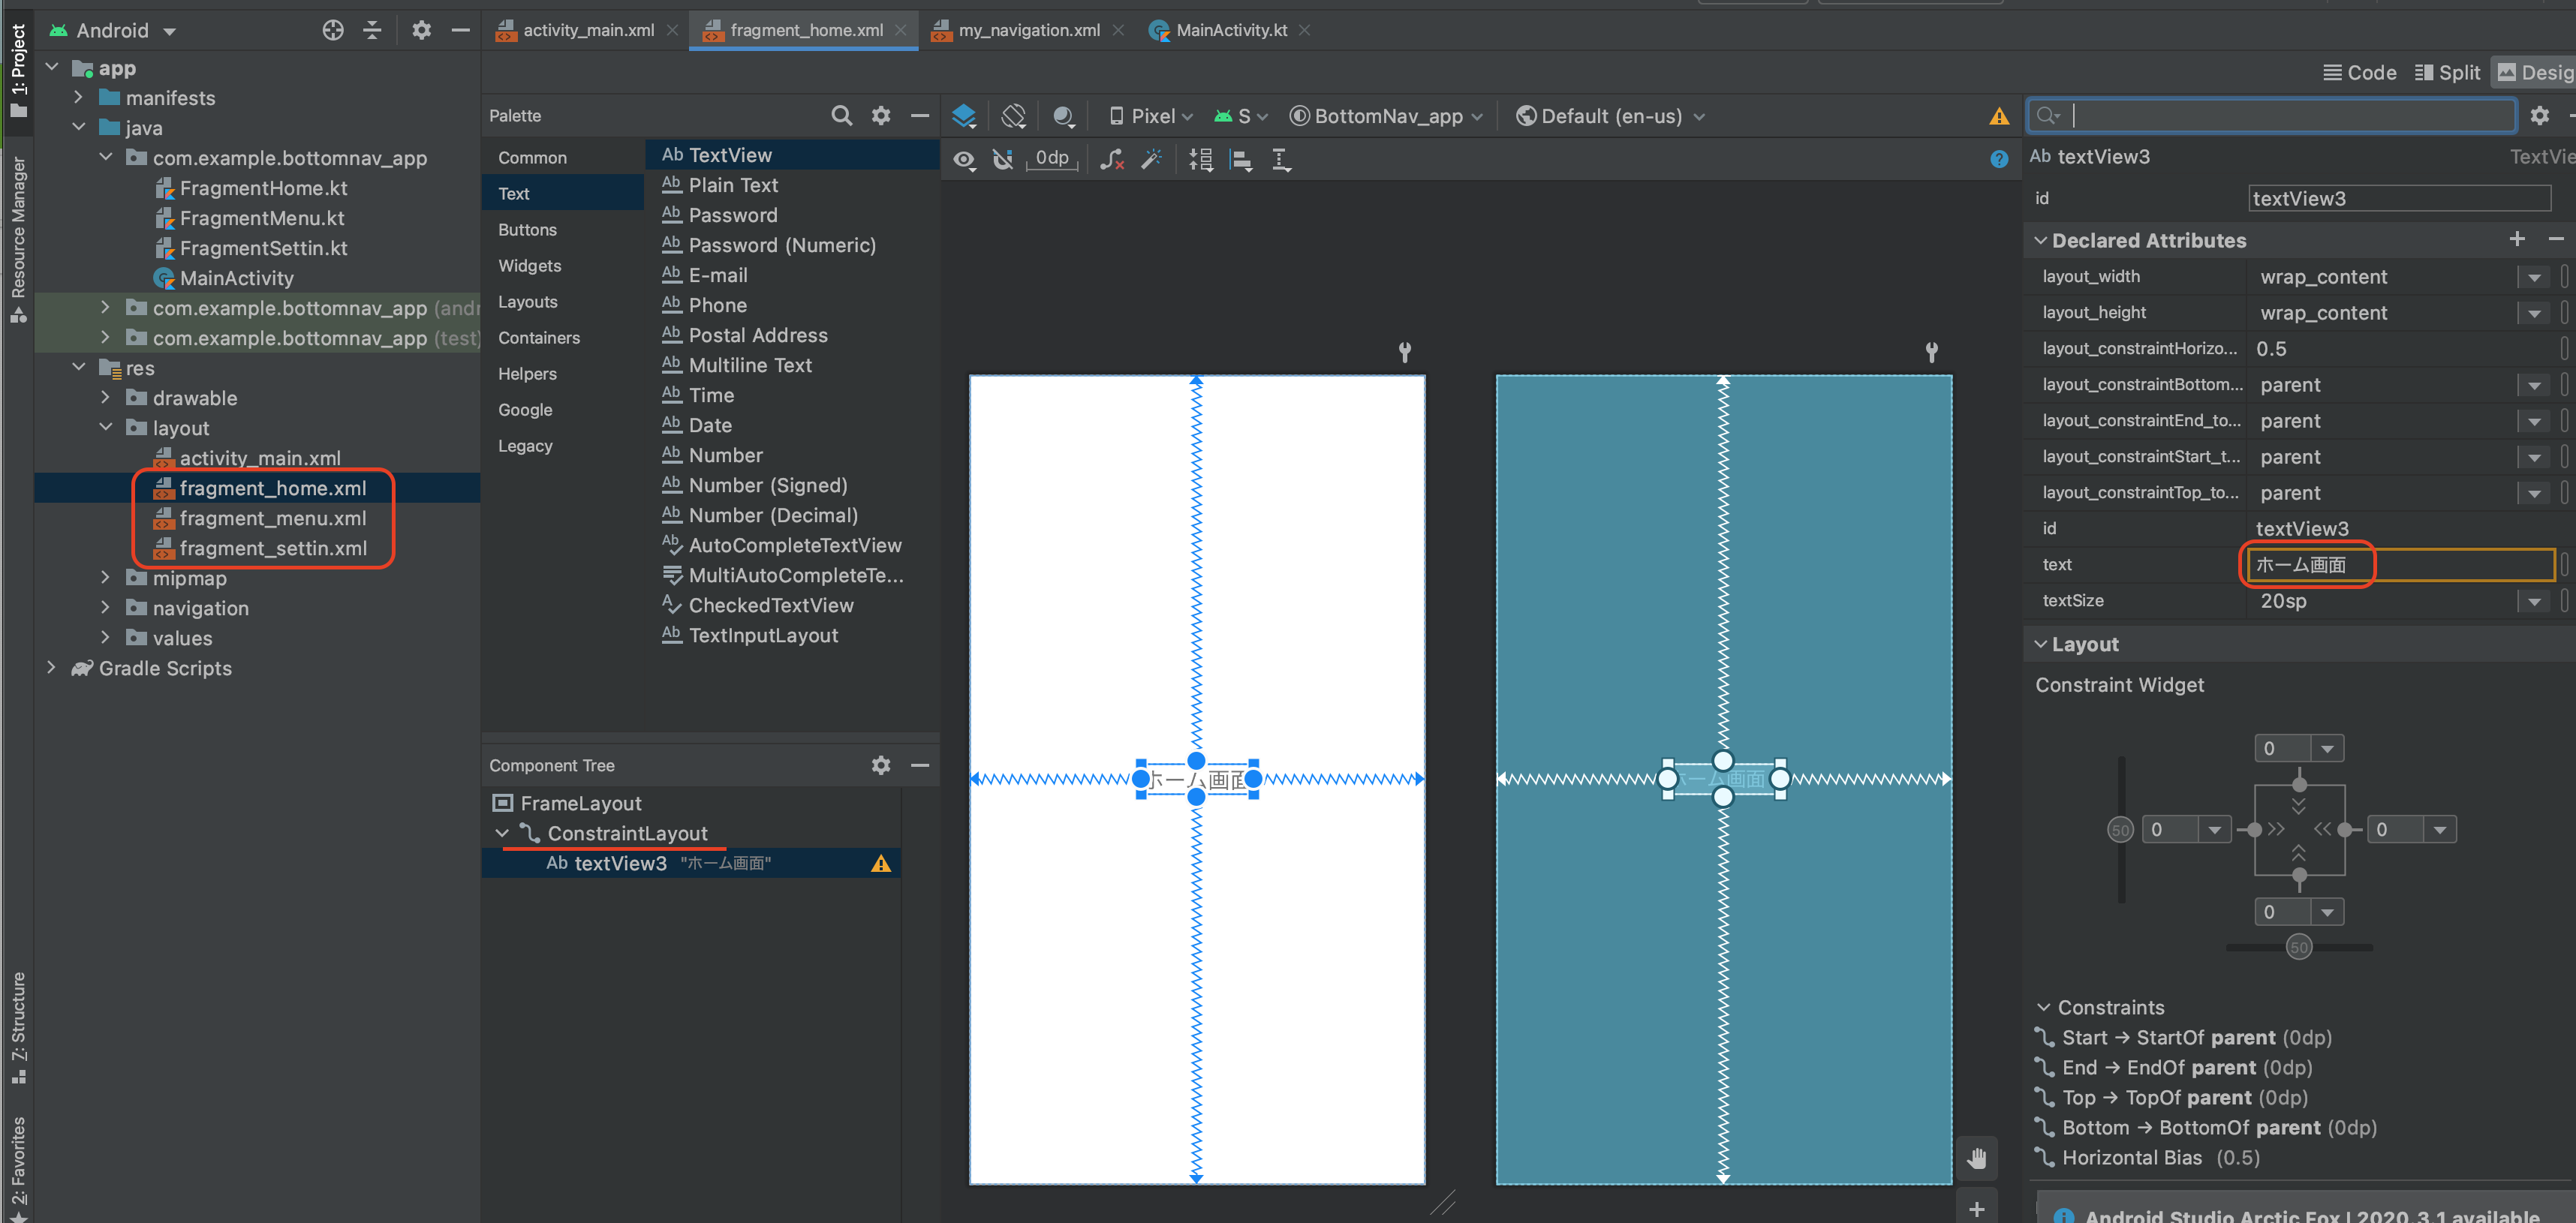Click the orientation rotate icon in toolbar

point(1013,116)
